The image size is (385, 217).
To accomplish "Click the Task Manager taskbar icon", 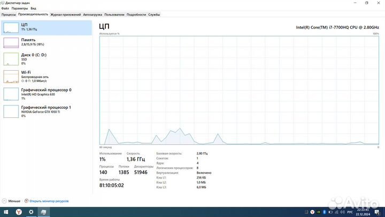I will (x=44, y=212).
